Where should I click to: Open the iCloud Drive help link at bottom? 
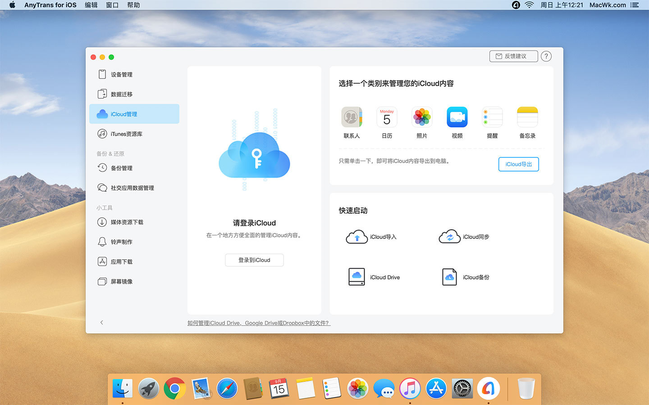(x=259, y=323)
